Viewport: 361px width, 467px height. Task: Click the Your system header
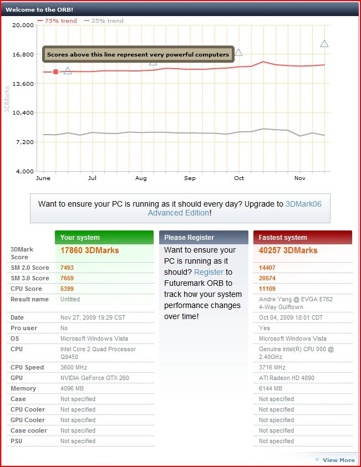click(x=104, y=237)
